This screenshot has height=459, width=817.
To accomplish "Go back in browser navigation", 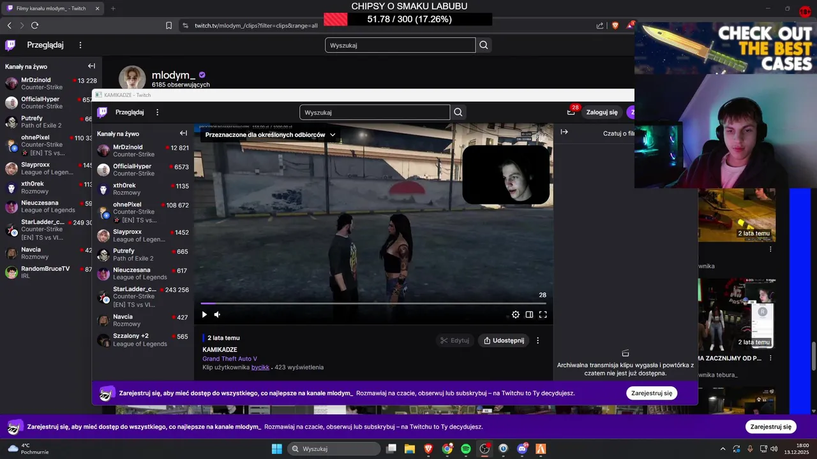I will (9, 25).
